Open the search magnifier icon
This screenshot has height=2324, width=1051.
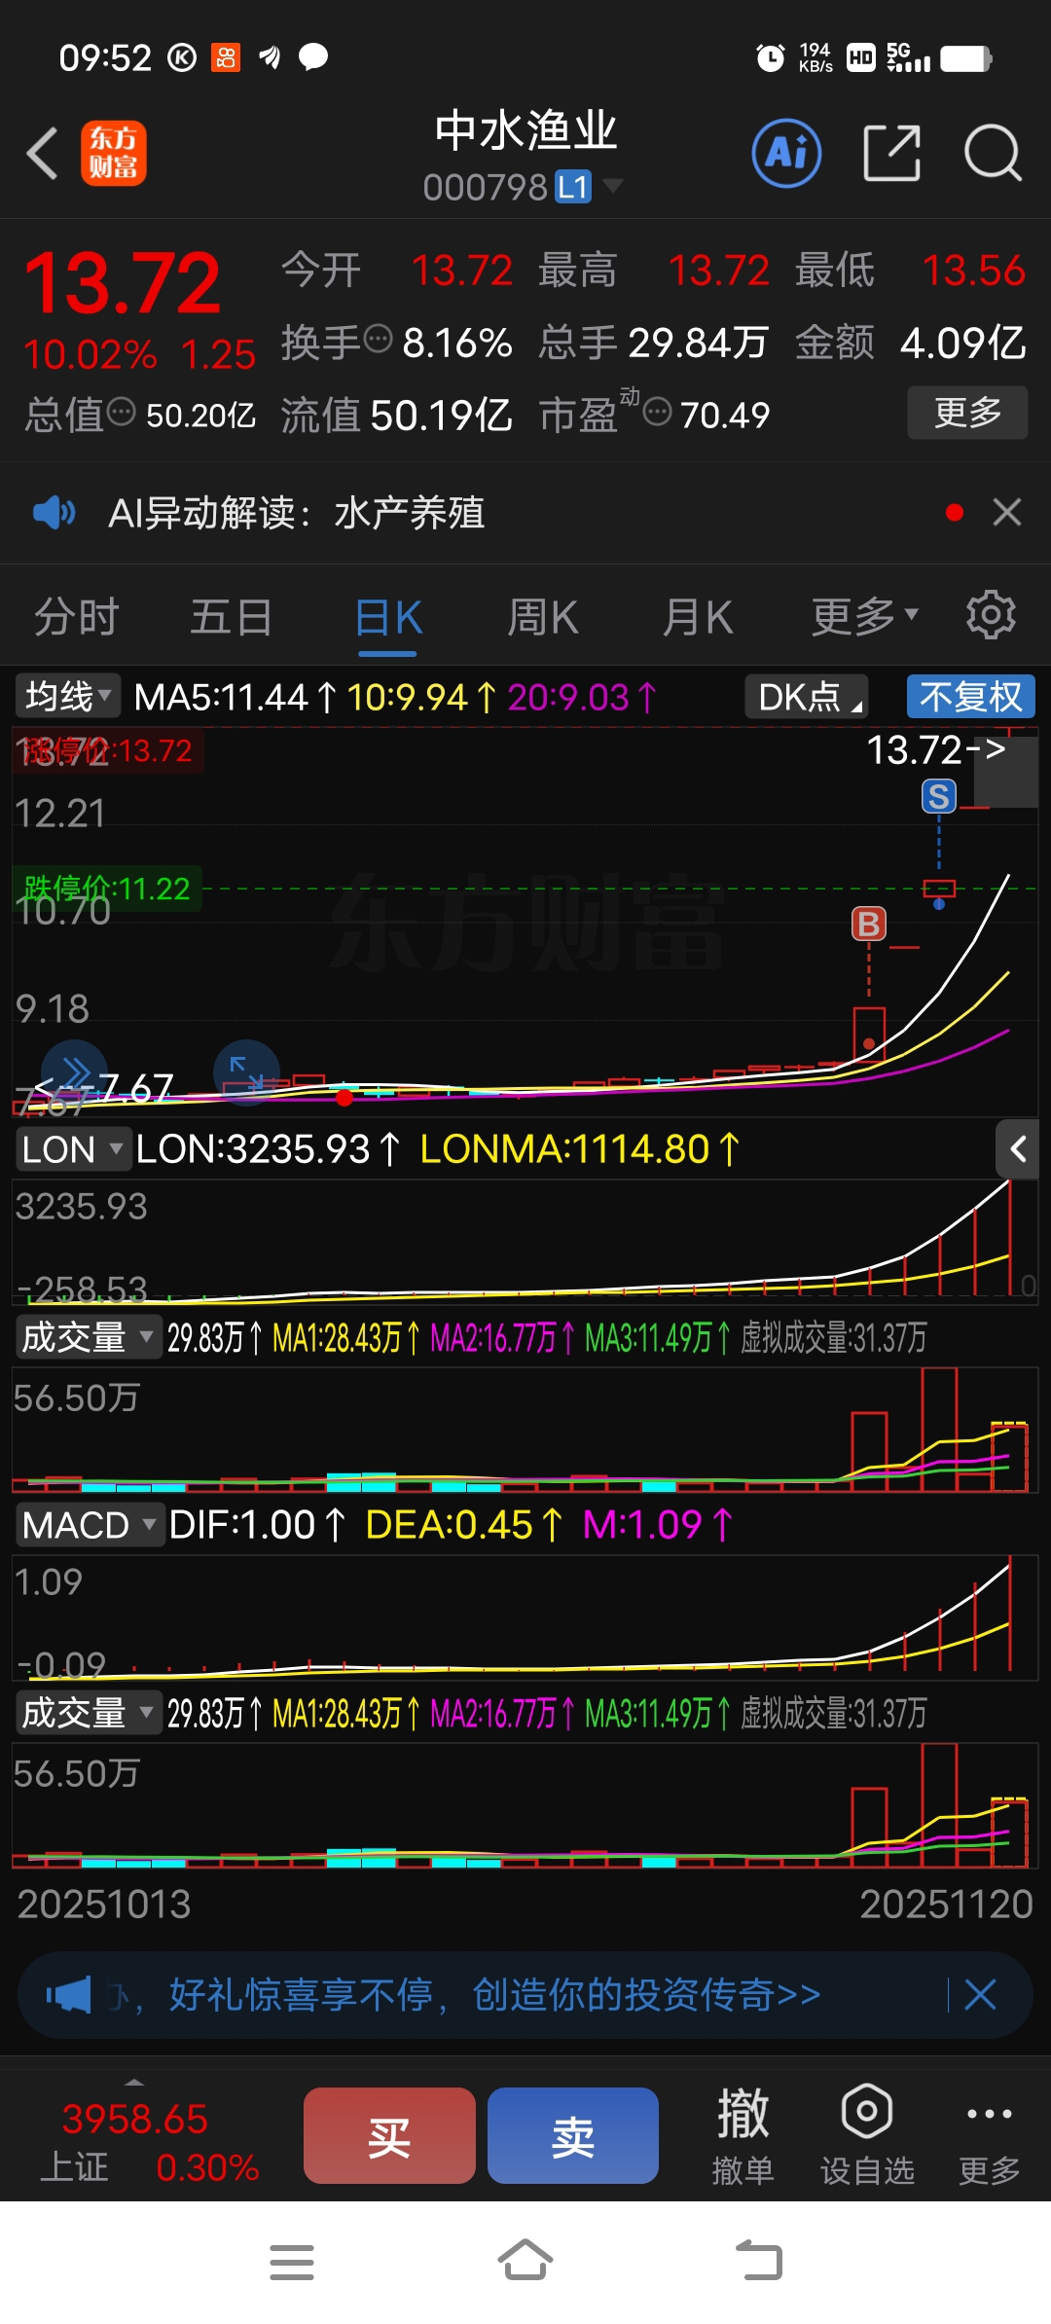click(x=993, y=153)
